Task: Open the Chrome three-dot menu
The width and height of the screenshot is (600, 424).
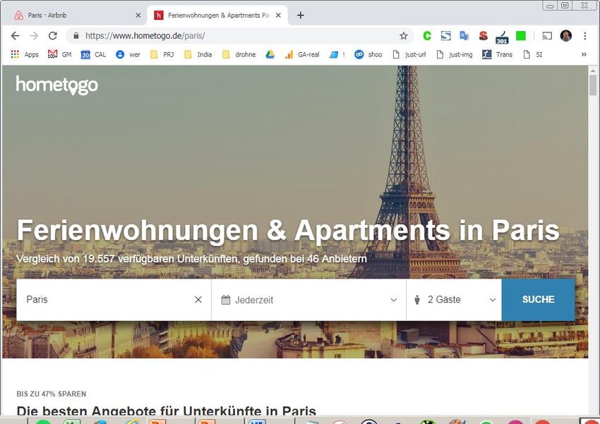Action: pos(584,36)
